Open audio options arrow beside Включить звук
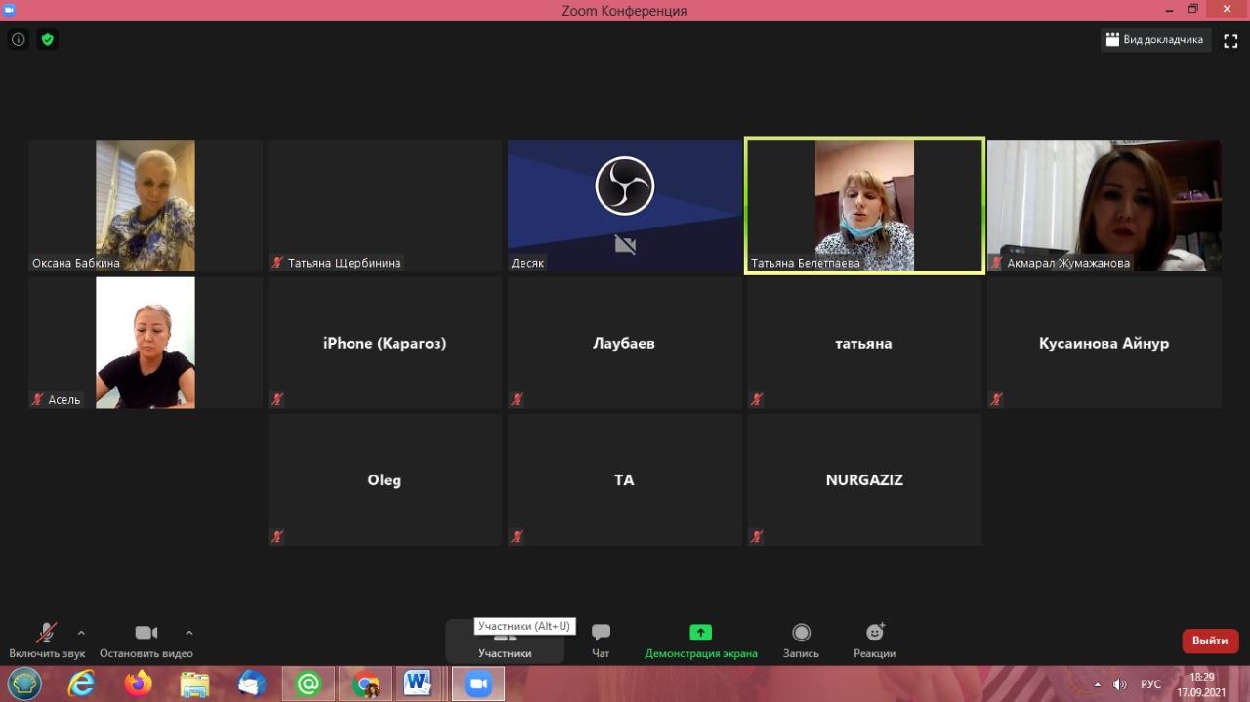The image size is (1250, 702). pos(81,633)
